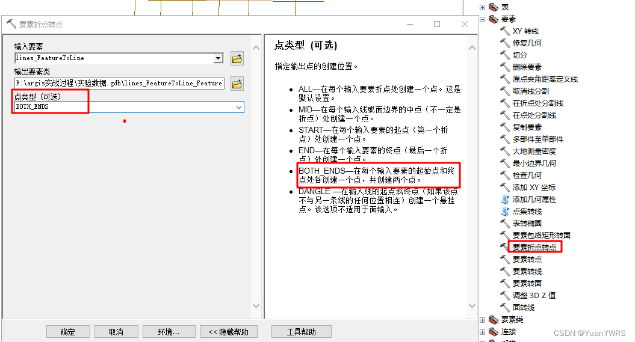The width and height of the screenshot is (635, 342).
Task: Open the 要素折点转点 tool in toolbox
Action: pos(534,248)
